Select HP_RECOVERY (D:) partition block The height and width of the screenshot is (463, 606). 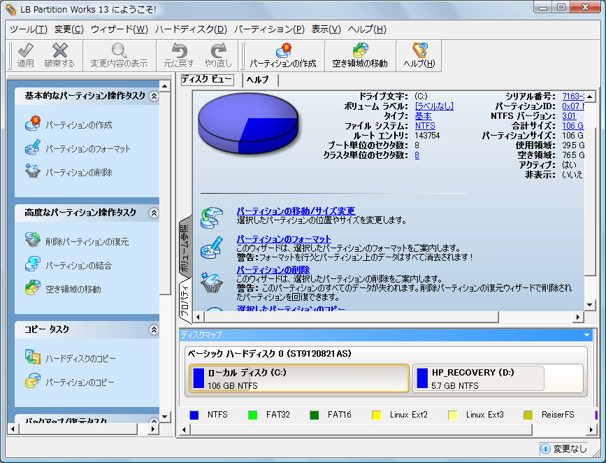tap(498, 378)
